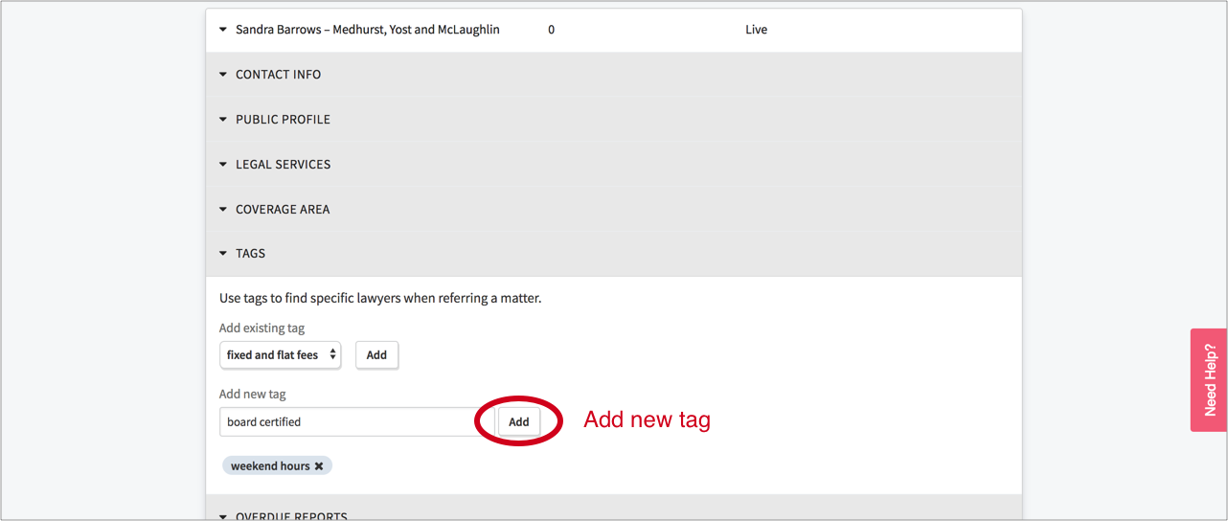Click the weekend hours tag label
The width and height of the screenshot is (1228, 521).
[269, 466]
